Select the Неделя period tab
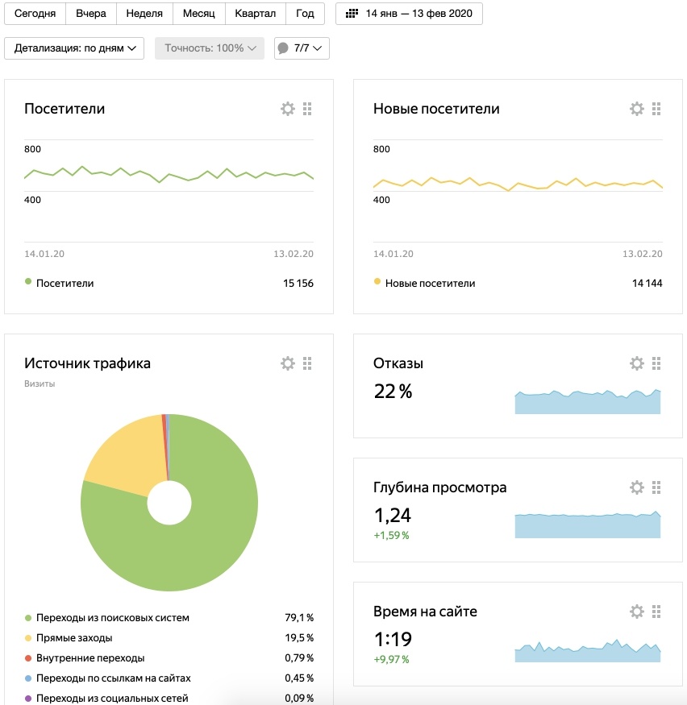 coord(144,14)
